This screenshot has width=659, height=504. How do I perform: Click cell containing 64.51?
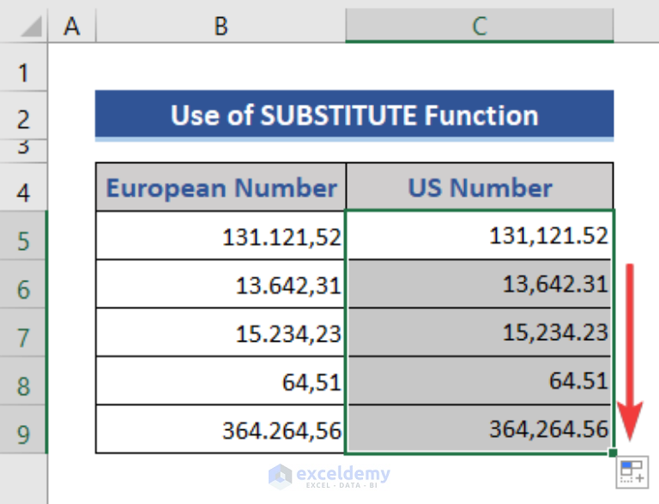[x=480, y=380]
